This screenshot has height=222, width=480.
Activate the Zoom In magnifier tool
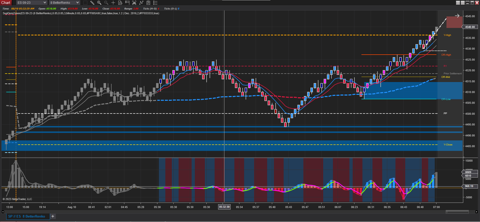(99, 3)
